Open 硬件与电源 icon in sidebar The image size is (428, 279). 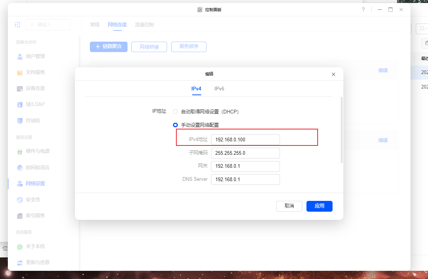[20, 151]
